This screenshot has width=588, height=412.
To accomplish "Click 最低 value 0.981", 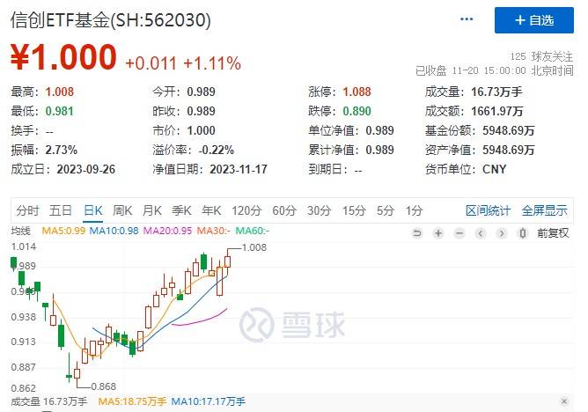I will click(x=59, y=111).
